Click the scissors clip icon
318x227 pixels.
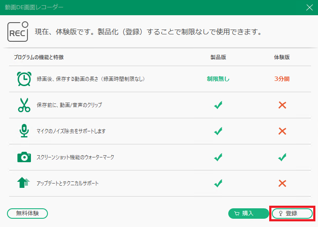coord(24,105)
